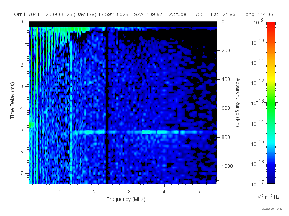Click the frequency axis tick '1.'
The image size is (289, 216).
coord(60,192)
